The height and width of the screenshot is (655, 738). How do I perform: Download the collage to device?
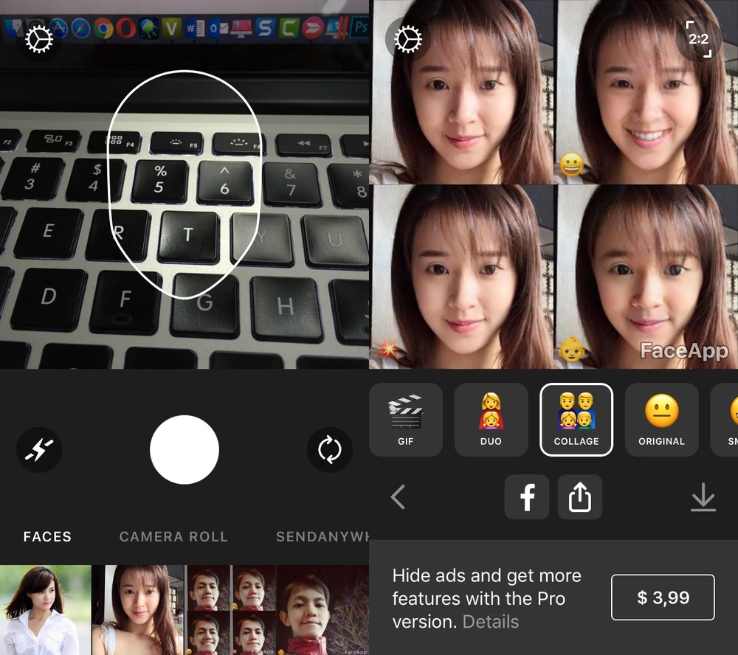[703, 498]
